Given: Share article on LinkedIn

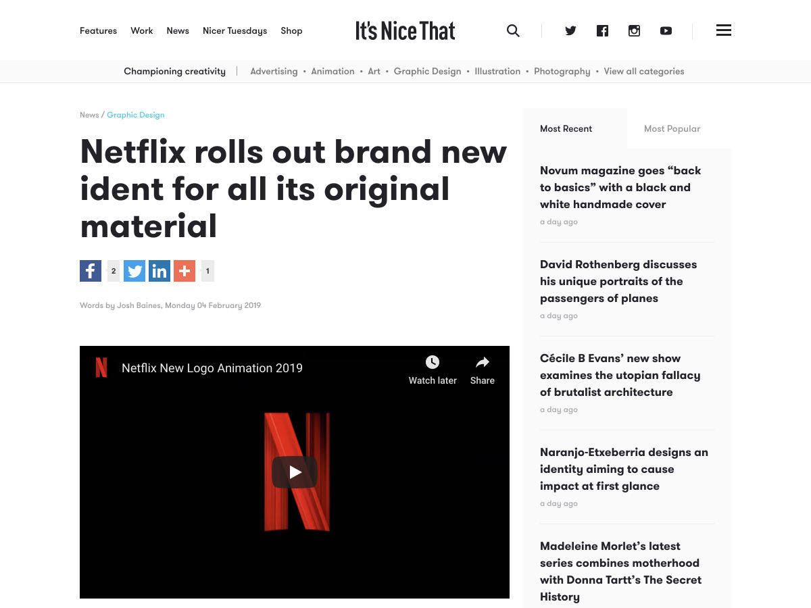Looking at the screenshot, I should (159, 271).
